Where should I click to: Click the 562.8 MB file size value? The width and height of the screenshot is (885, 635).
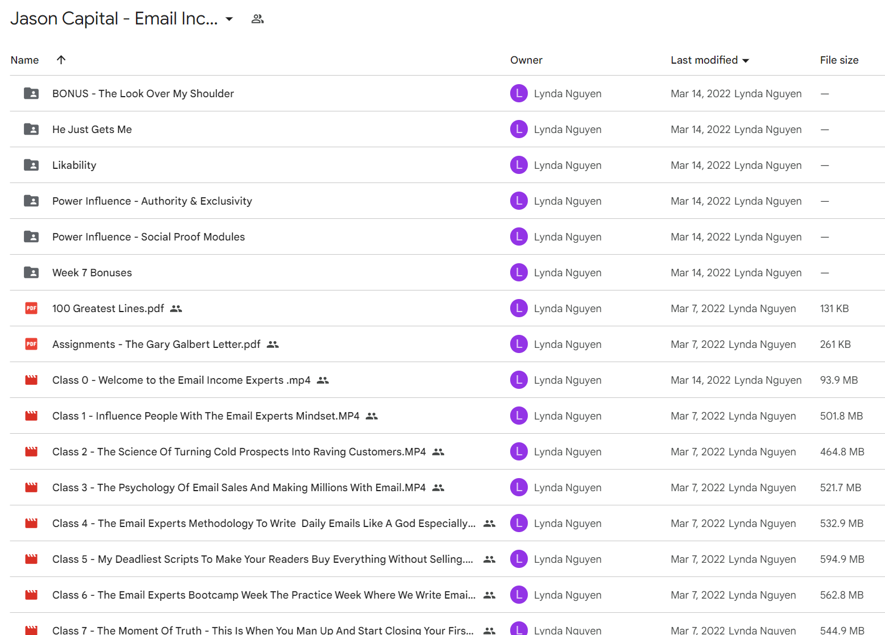pyautogui.click(x=842, y=595)
